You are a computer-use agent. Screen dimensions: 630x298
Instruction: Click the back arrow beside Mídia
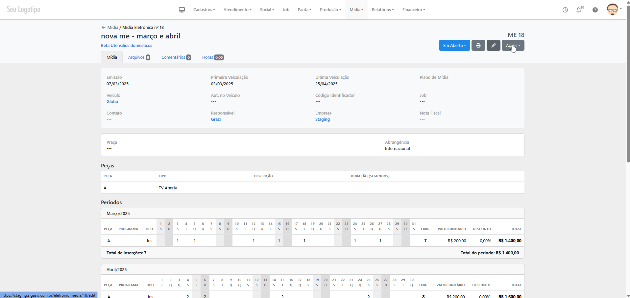[103, 28]
